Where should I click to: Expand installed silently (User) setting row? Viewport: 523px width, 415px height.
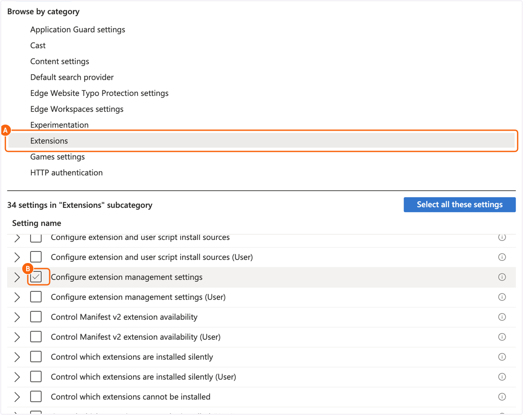point(17,377)
